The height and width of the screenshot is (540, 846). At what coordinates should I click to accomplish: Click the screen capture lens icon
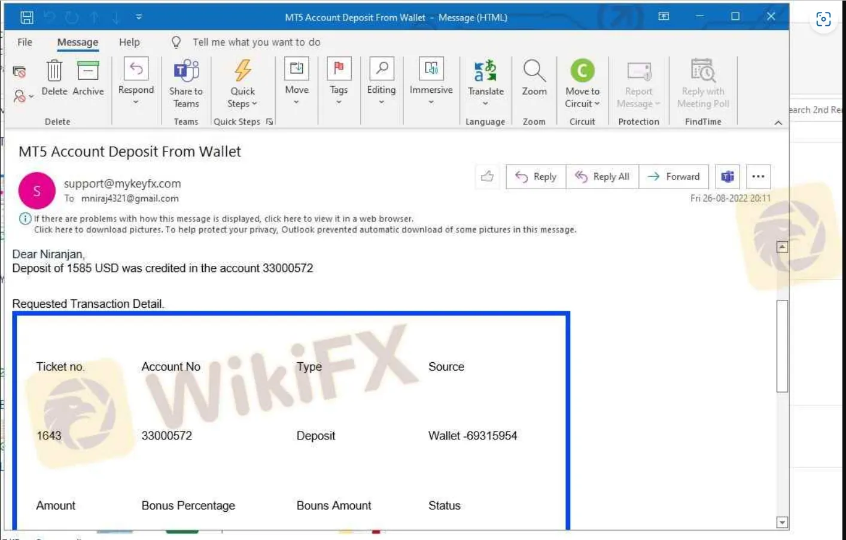pyautogui.click(x=823, y=19)
